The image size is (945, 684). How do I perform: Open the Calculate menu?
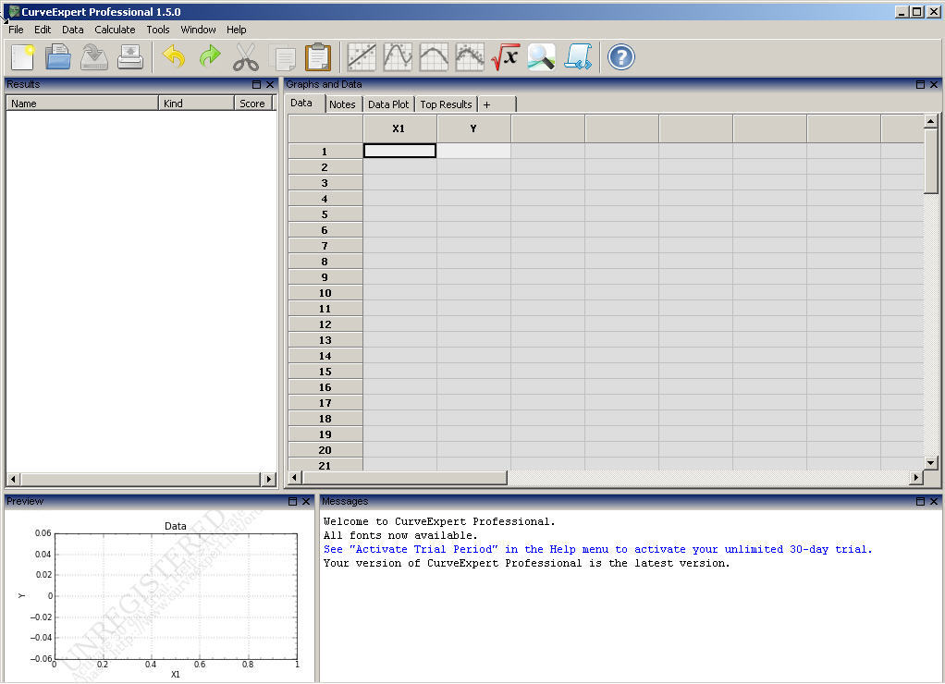[115, 30]
